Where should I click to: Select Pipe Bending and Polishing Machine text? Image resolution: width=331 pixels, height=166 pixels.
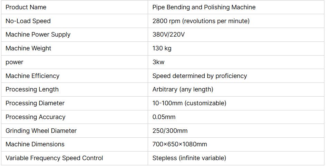coord(204,7)
